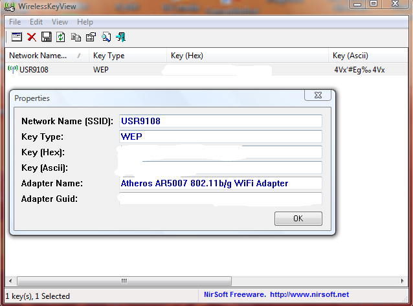This screenshot has height=306, width=413.
Task: Click the Adapter Name field
Action: pos(221,183)
